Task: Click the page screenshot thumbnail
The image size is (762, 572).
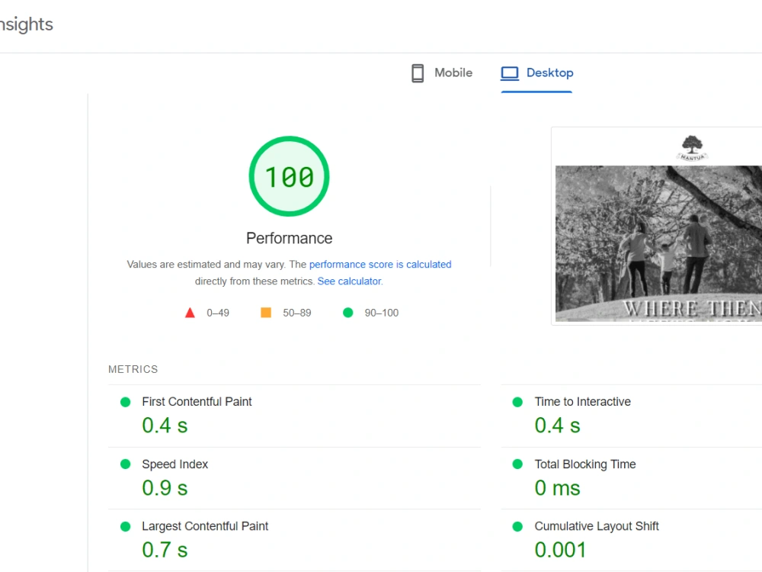Action: click(x=657, y=227)
